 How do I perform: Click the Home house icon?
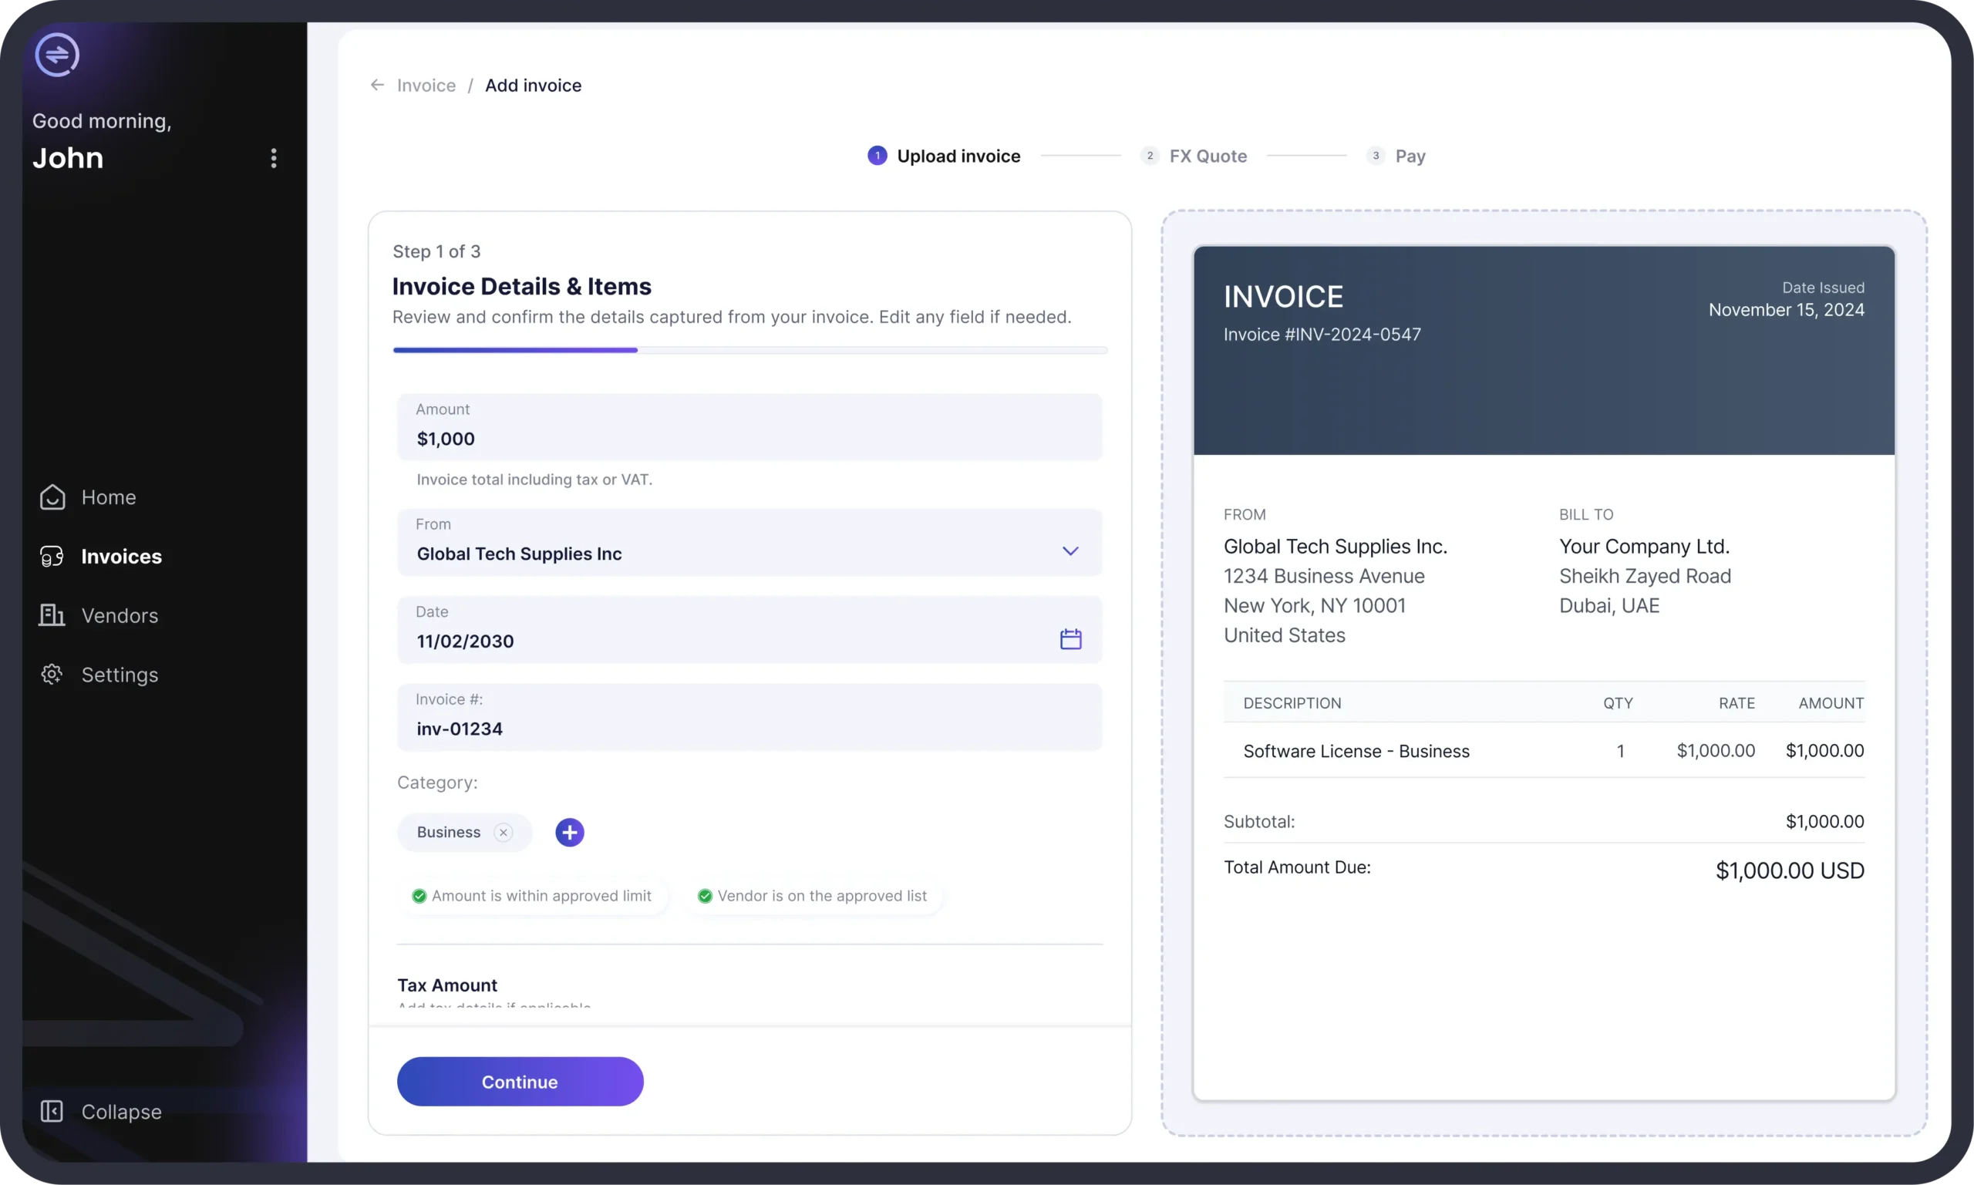[52, 497]
